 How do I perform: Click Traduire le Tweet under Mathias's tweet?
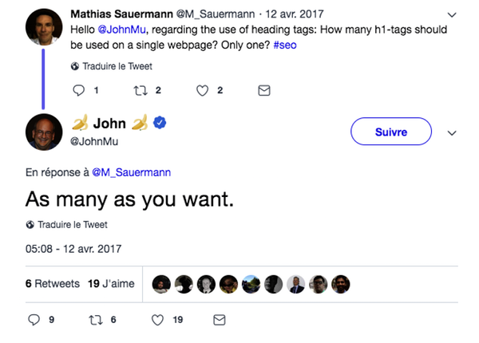point(117,66)
